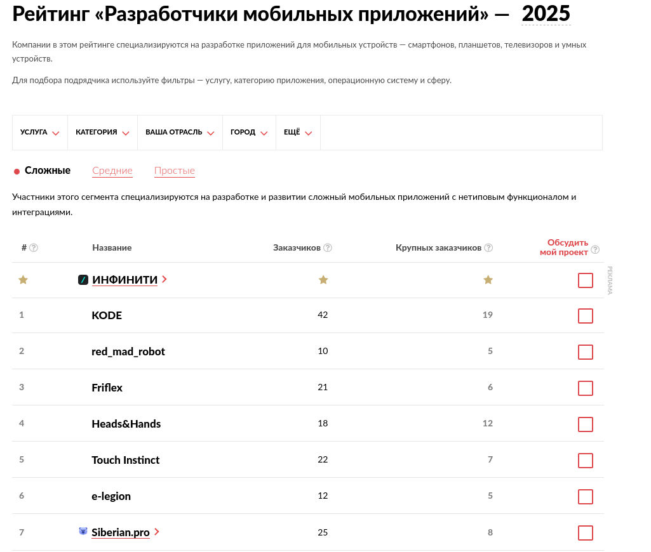Check the box in Friflex row

585,388
